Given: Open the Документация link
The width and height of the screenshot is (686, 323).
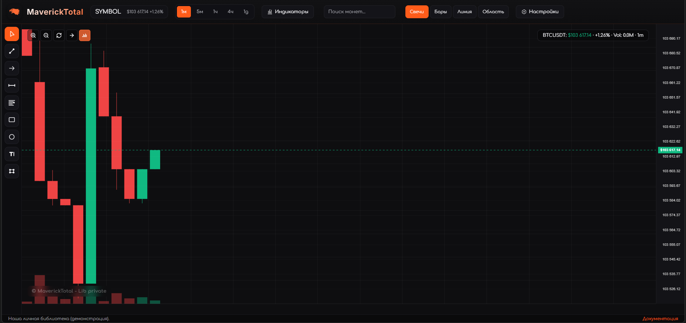Looking at the screenshot, I should pos(660,319).
